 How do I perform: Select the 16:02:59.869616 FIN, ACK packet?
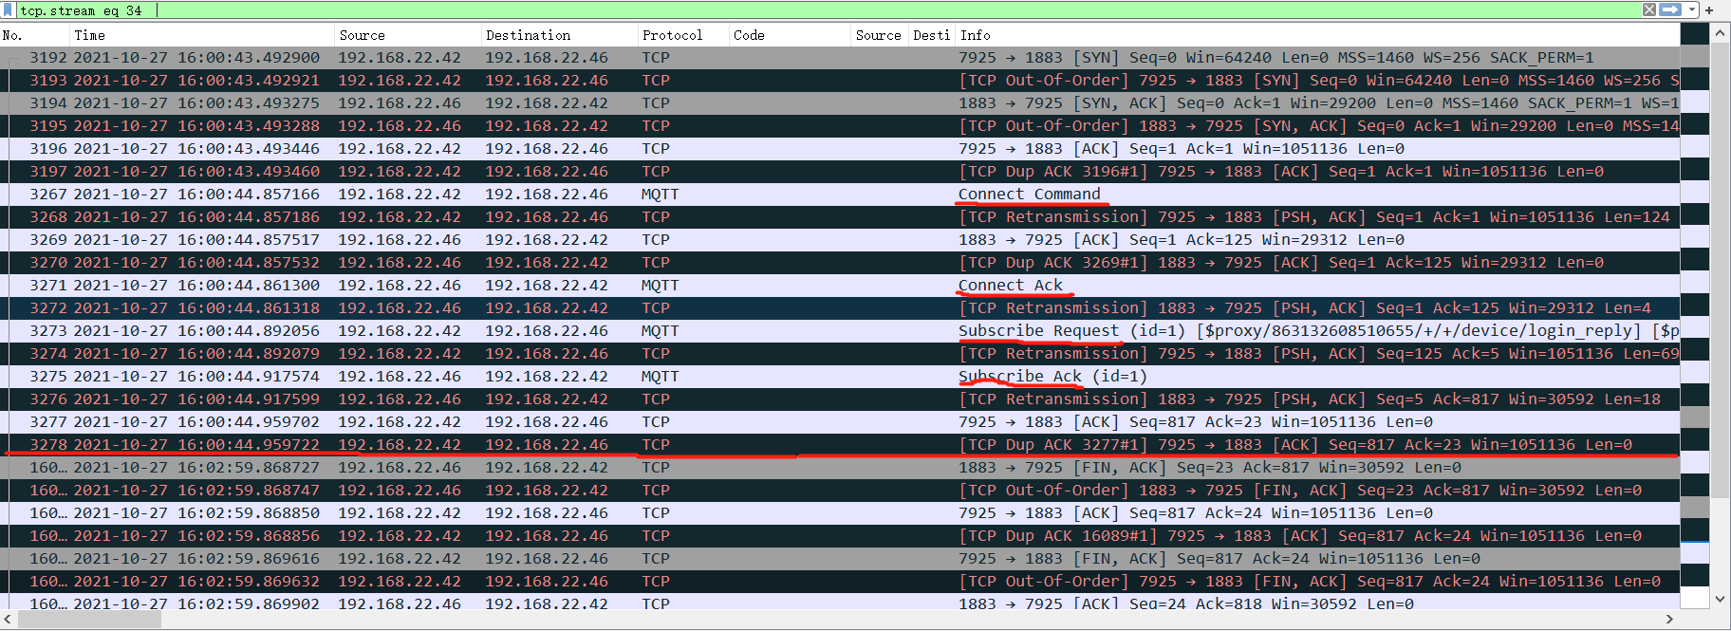[840, 559]
